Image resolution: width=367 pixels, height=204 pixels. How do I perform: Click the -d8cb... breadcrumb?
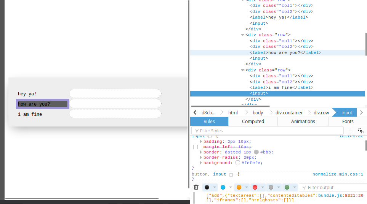pos(207,112)
